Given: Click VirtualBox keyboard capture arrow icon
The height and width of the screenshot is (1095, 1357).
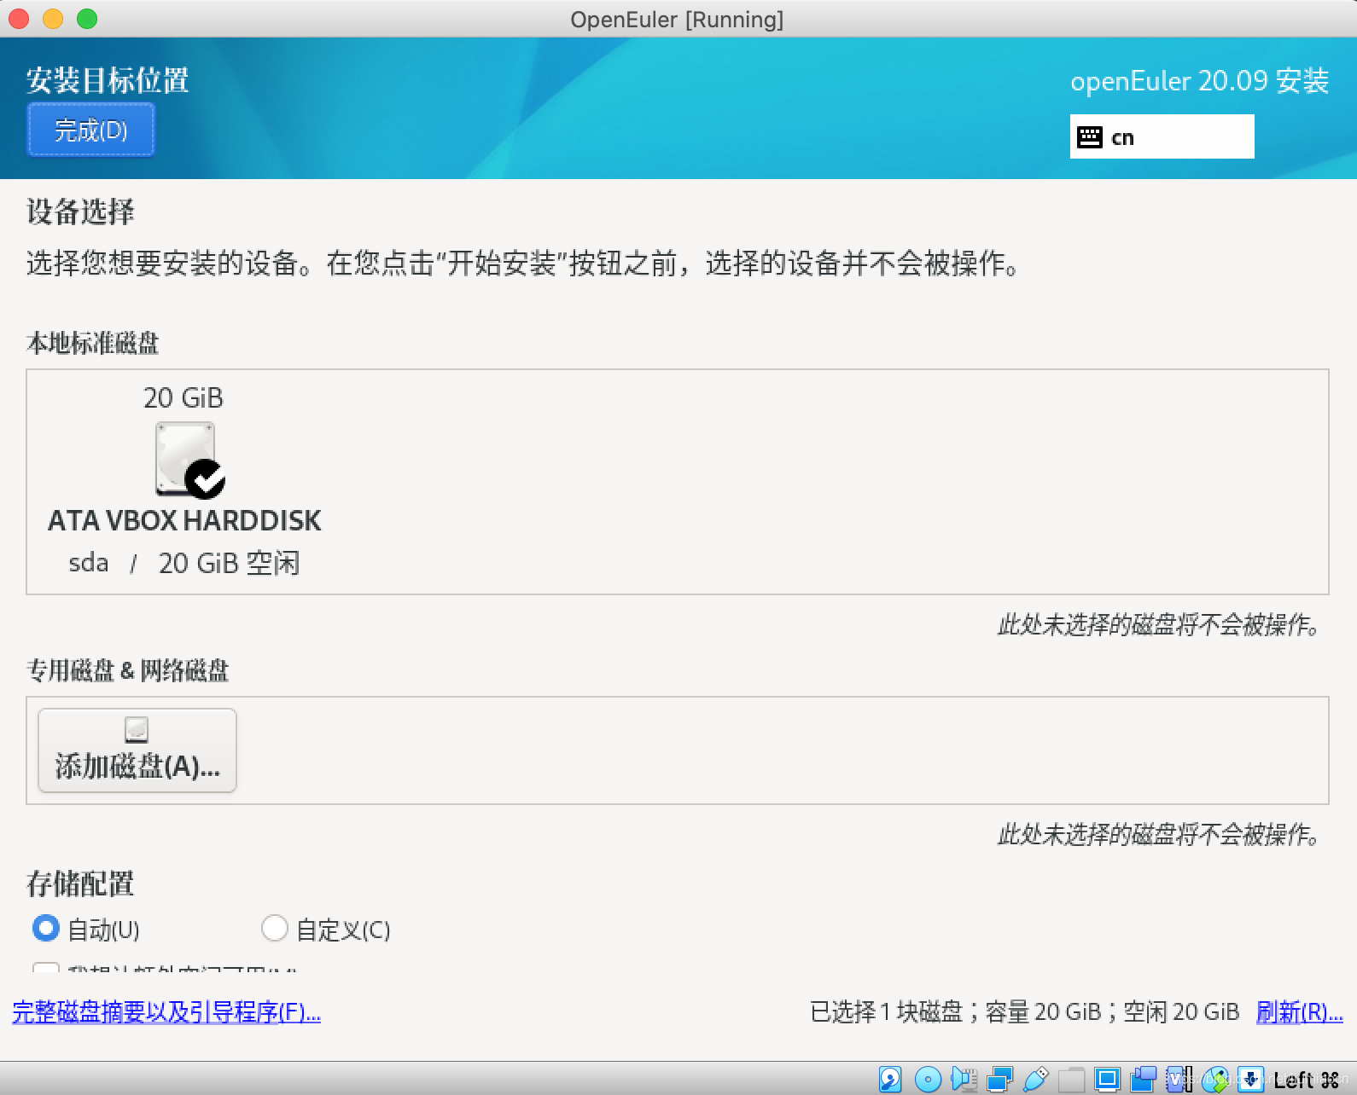Looking at the screenshot, I should click(x=1251, y=1080).
